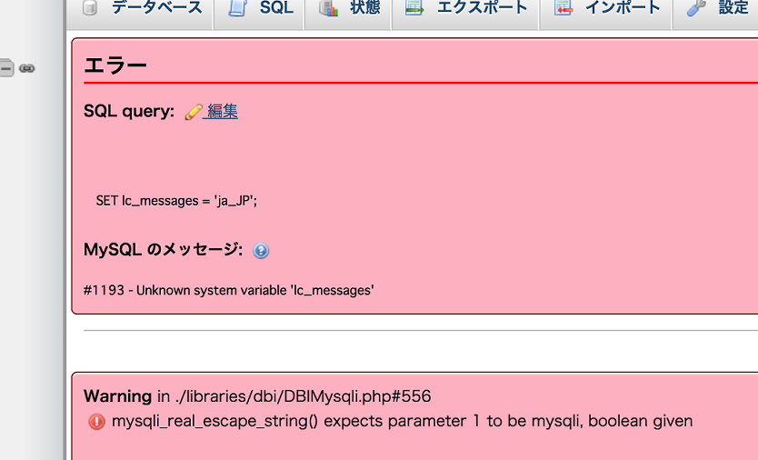Click the mysqli_real_escape_string() expects parameter message

403,421
